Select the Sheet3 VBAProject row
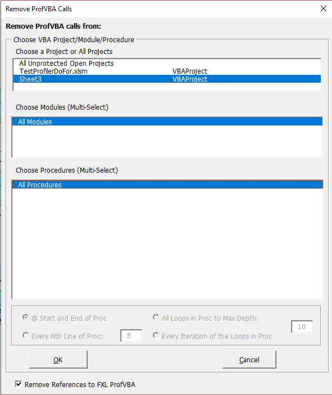Image resolution: width=332 pixels, height=395 pixels. point(167,79)
